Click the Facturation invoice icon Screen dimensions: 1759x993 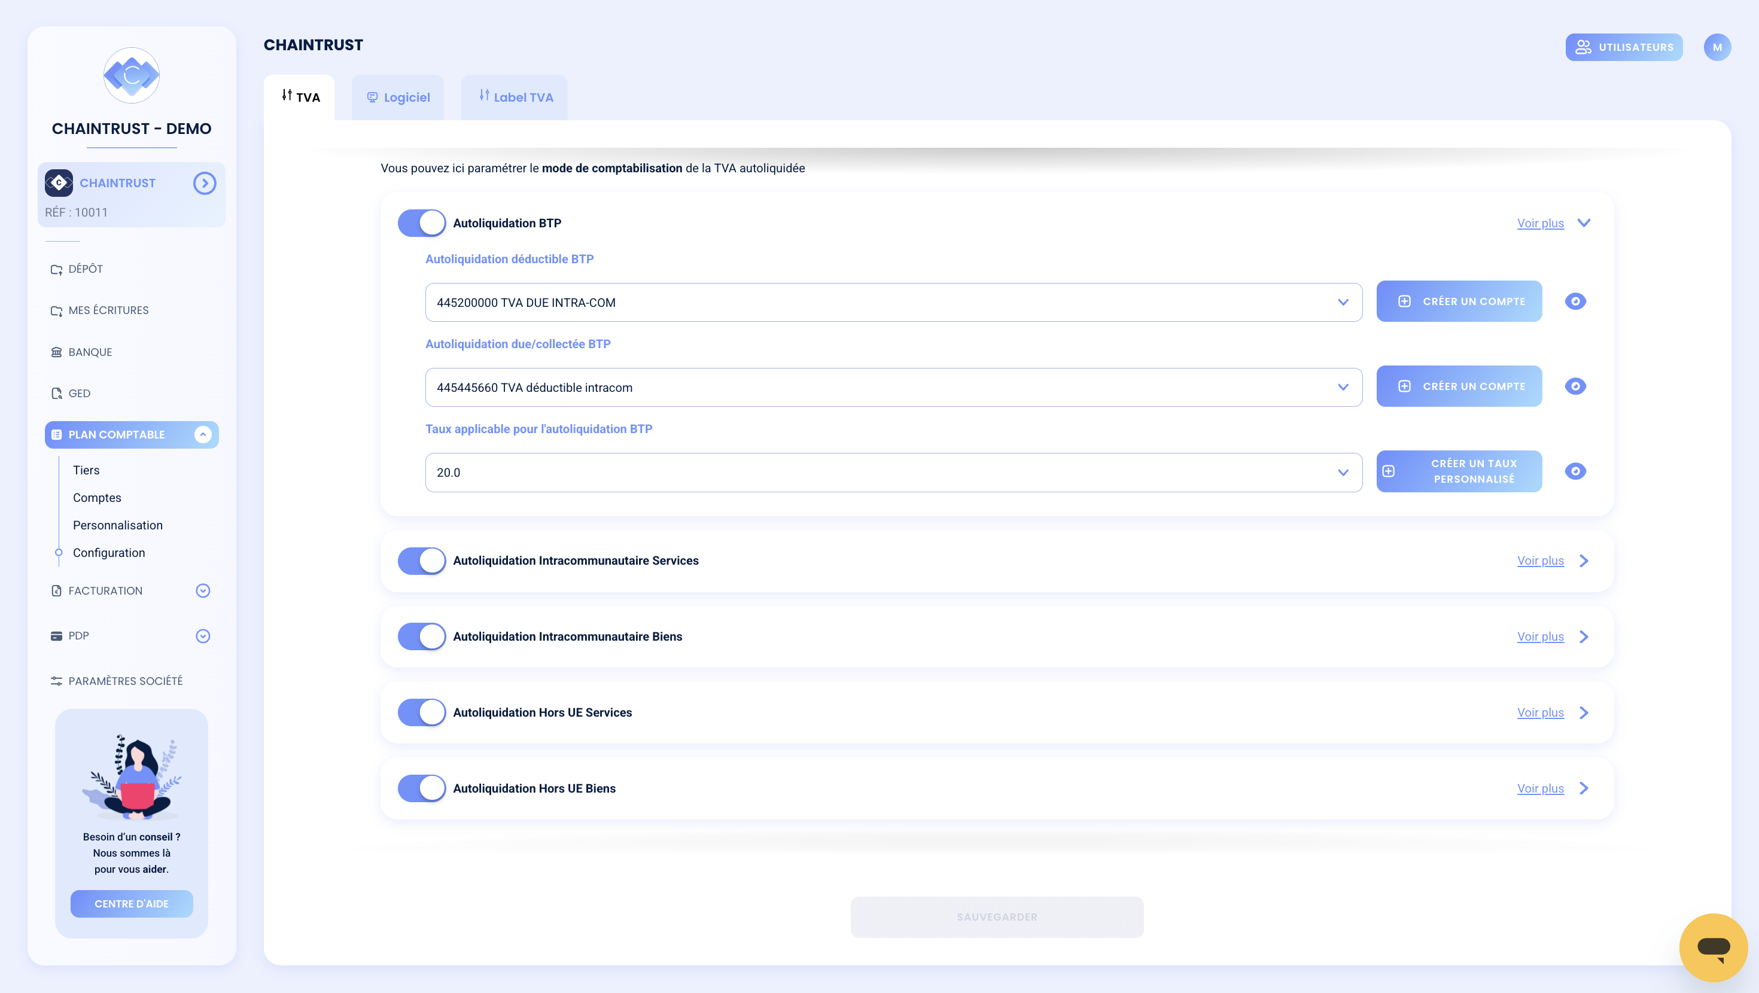pyautogui.click(x=57, y=591)
